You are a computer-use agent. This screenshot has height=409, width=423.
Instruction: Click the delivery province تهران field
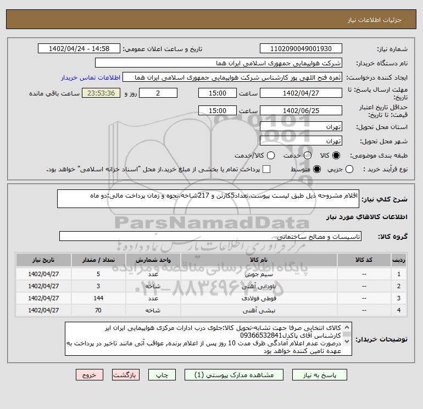coord(301,126)
